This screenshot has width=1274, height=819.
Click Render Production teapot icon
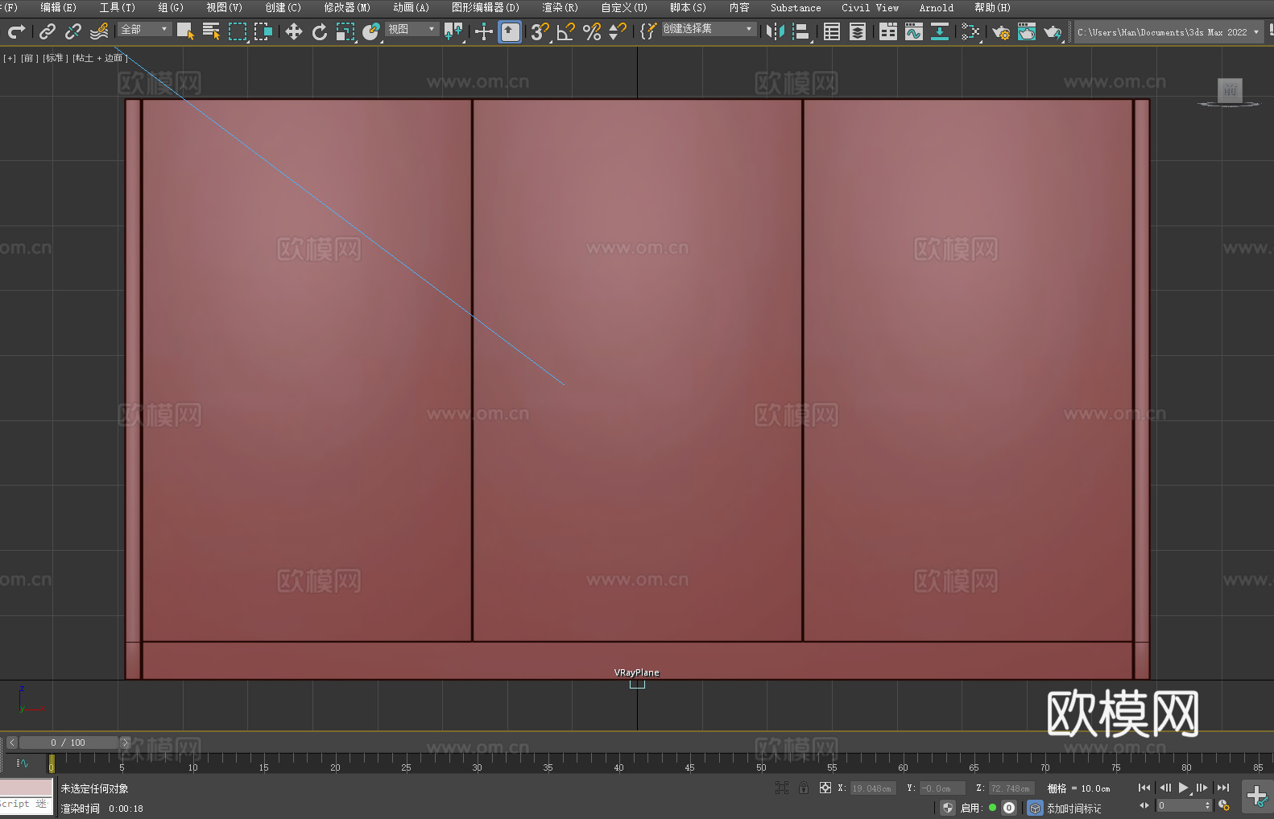click(x=1053, y=31)
